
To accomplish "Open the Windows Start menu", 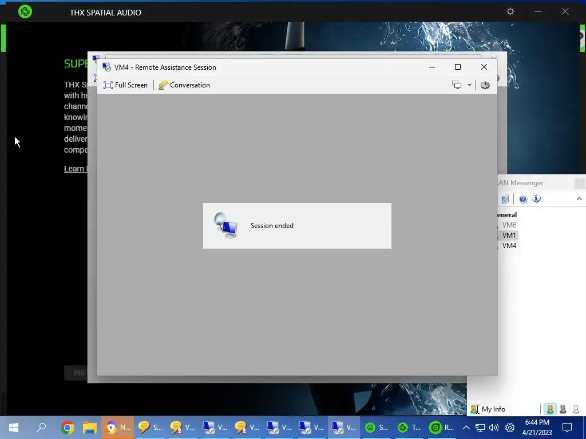I will (14, 428).
